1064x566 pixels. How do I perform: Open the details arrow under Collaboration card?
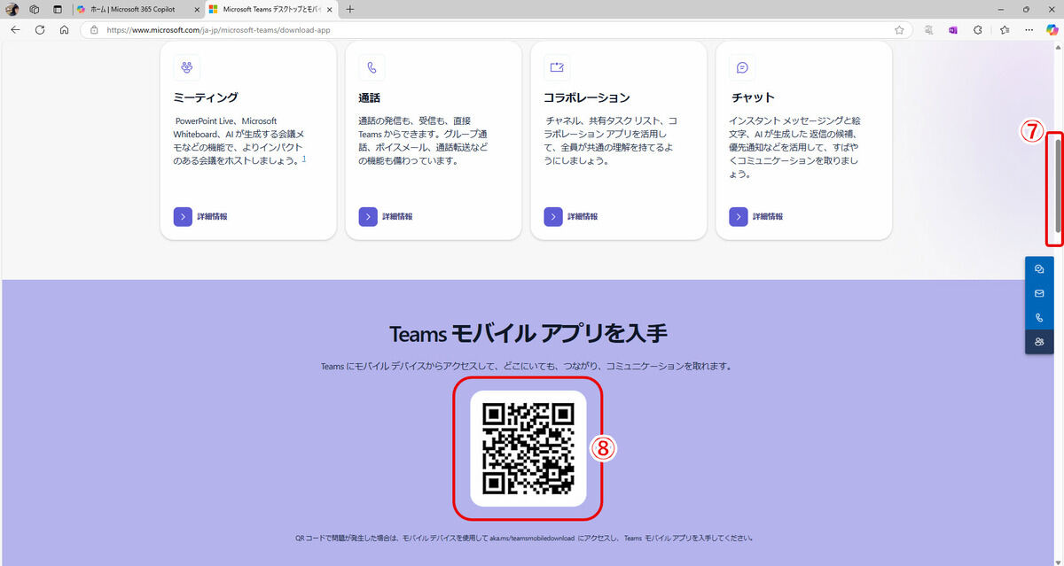(553, 216)
